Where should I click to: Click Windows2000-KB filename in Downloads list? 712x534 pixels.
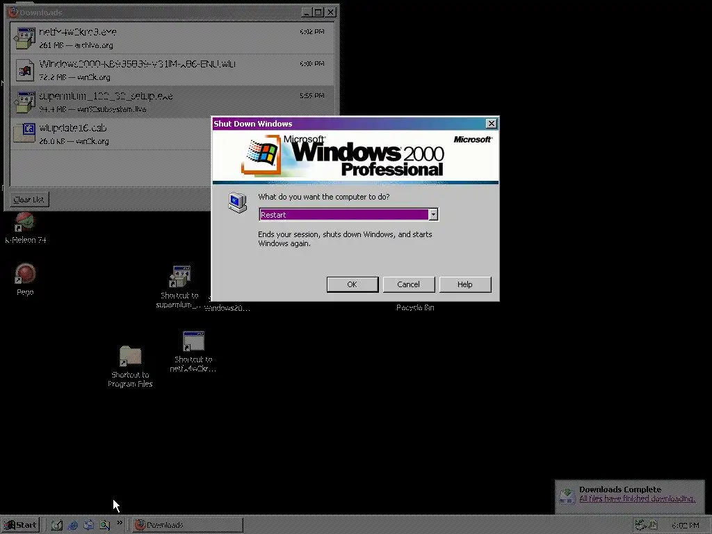(x=138, y=64)
